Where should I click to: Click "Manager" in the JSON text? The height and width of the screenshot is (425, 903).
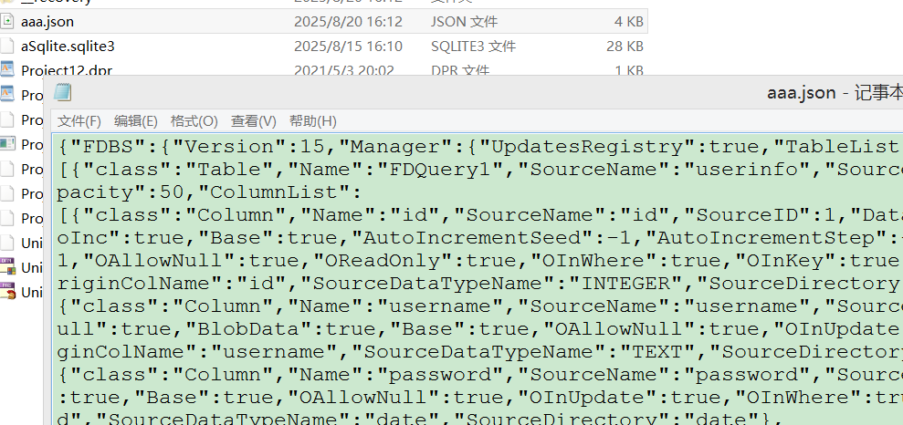pyautogui.click(x=395, y=147)
